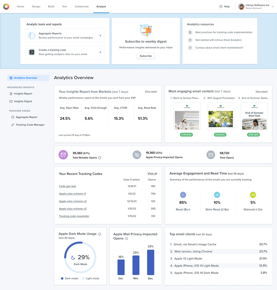
Task: Click the Aggregate Reports list icon
Action: (32, 35)
